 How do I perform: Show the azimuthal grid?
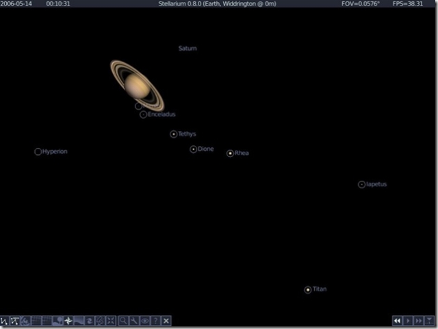[x=36, y=321]
